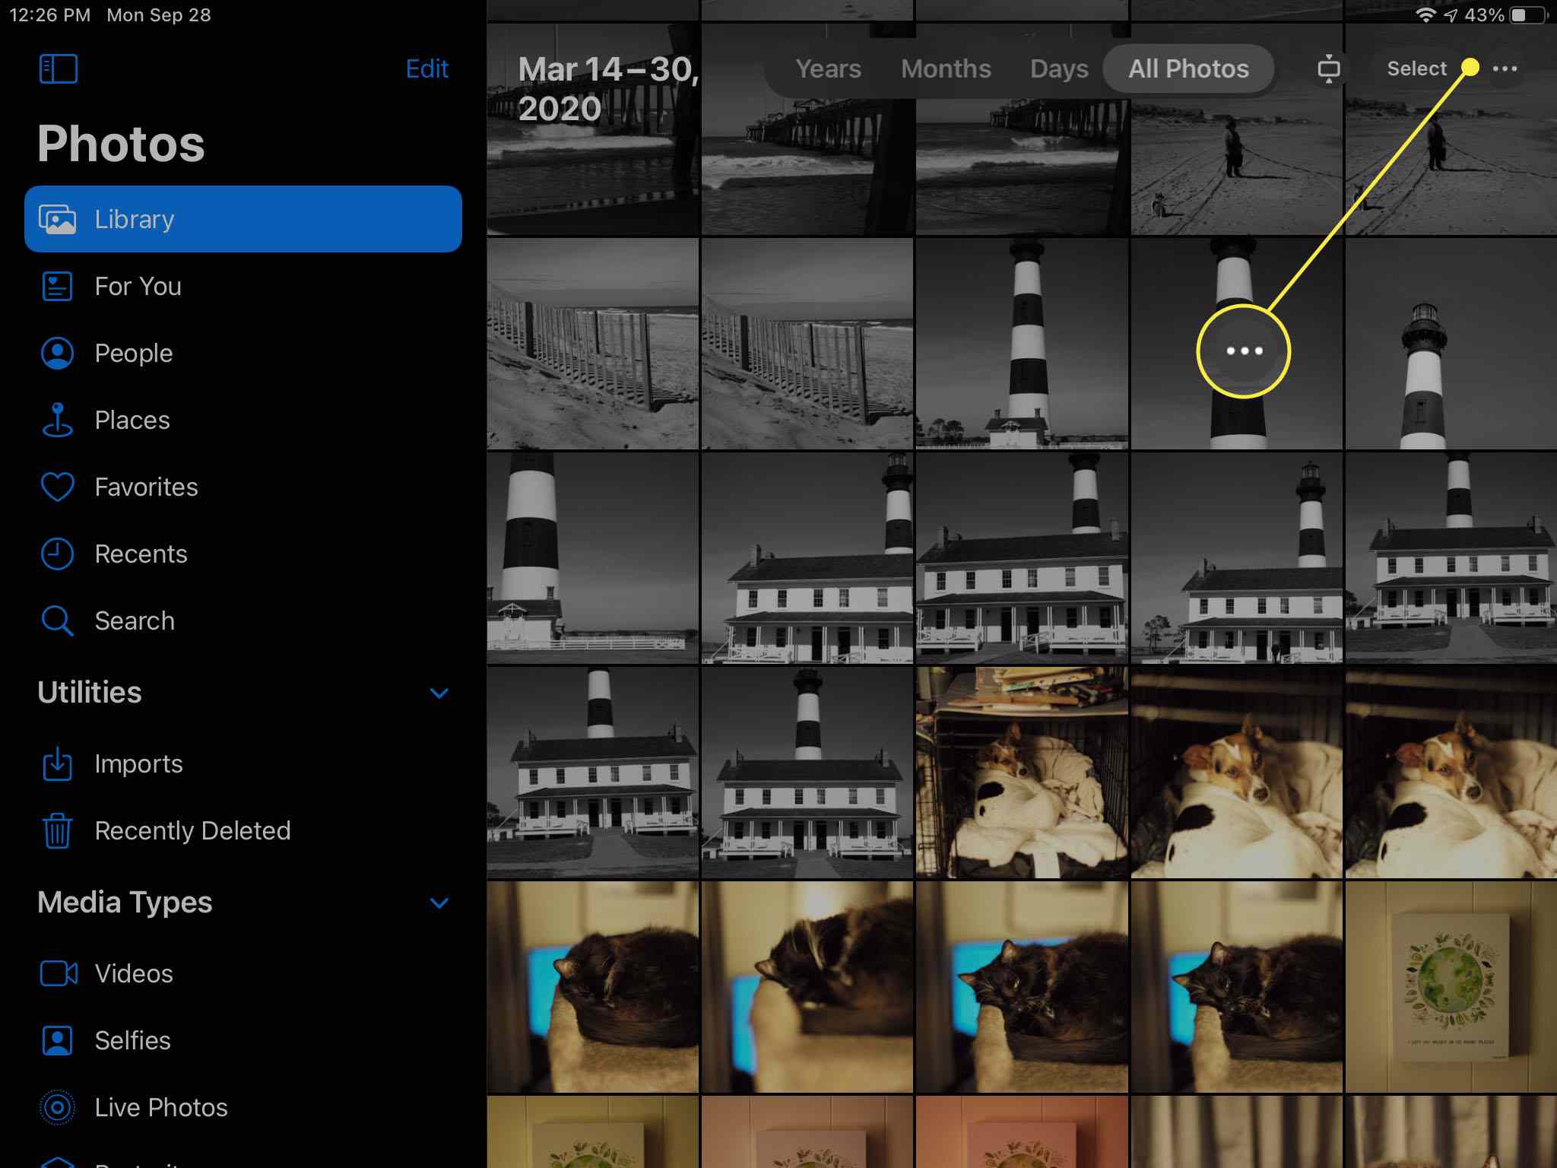Screen dimensions: 1557x1168
Task: Click the Select button
Action: pyautogui.click(x=1416, y=68)
